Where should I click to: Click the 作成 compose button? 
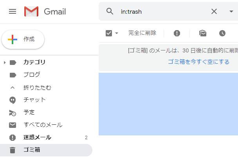click(x=23, y=39)
